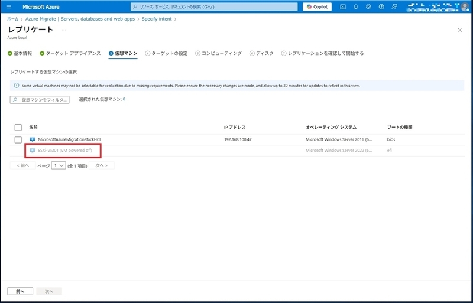The width and height of the screenshot is (473, 303).
Task: Focus the global resource search box
Action: tap(214, 6)
